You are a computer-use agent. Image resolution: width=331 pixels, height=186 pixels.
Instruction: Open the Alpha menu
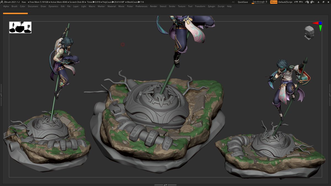click(6, 6)
